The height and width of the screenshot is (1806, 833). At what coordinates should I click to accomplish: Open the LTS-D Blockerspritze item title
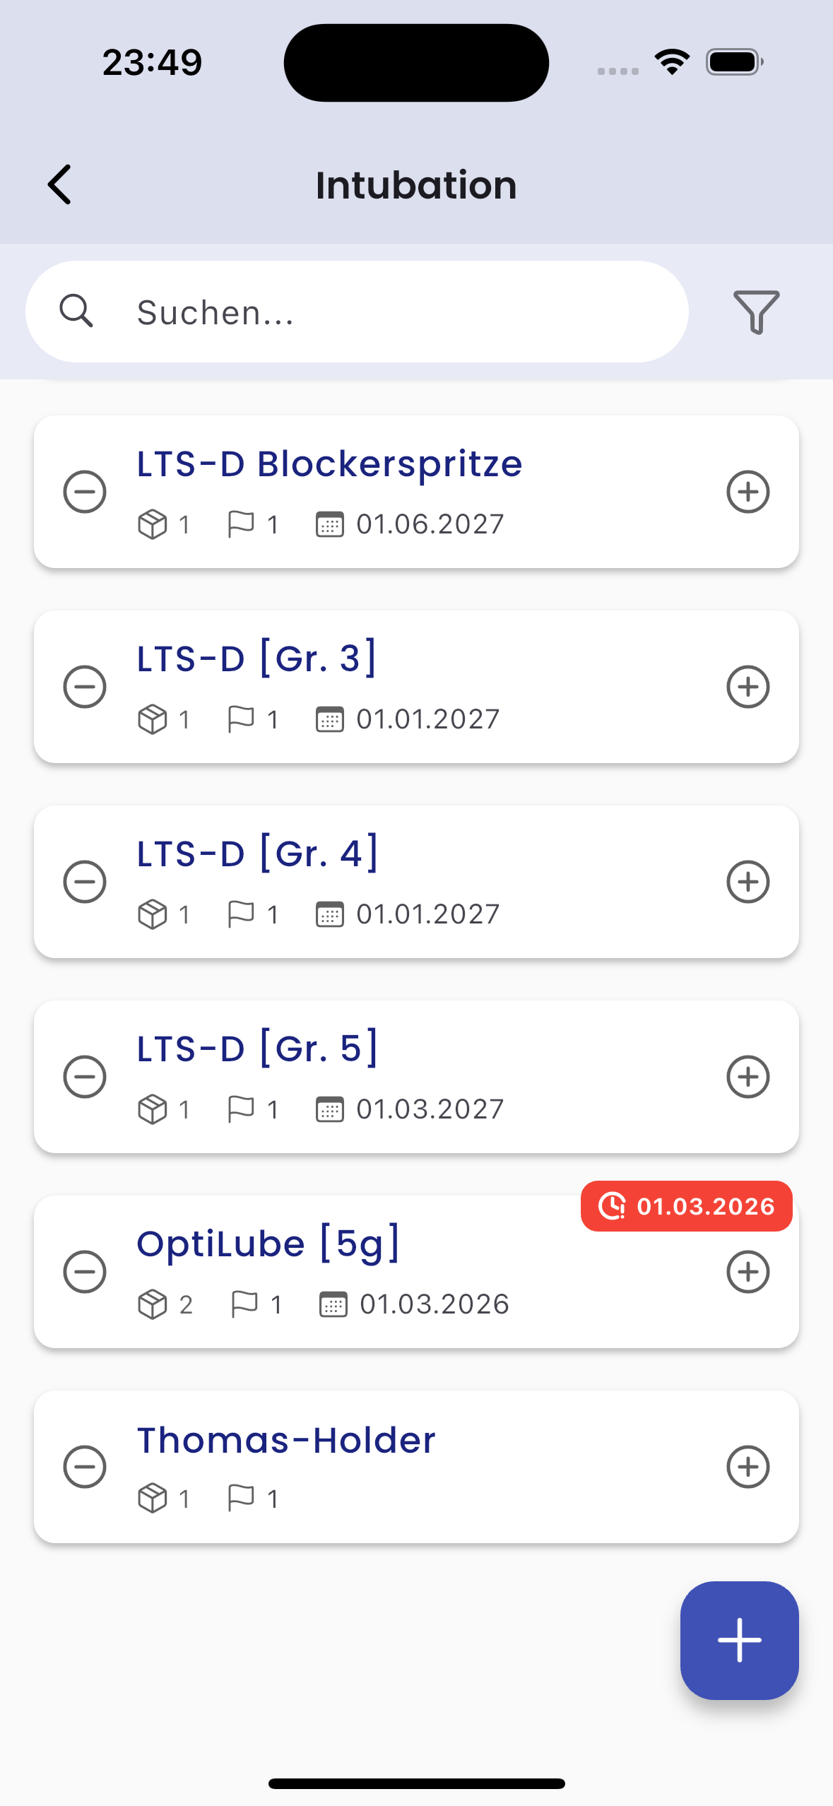[x=329, y=464]
